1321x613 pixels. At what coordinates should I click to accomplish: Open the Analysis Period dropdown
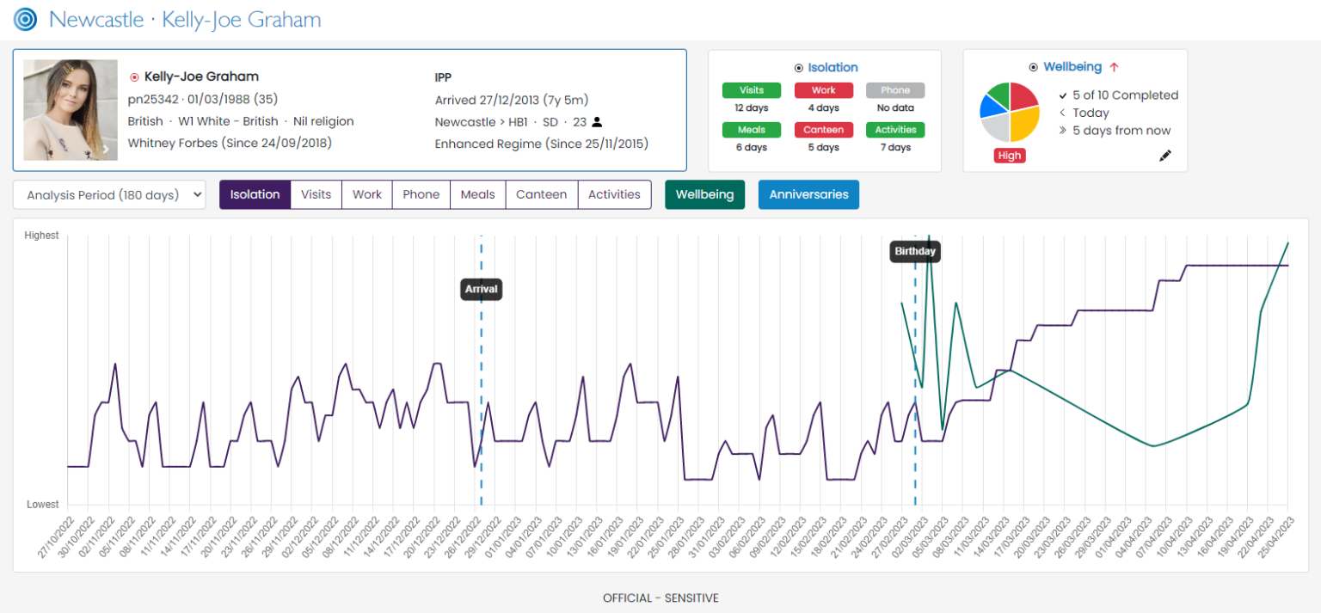point(109,195)
